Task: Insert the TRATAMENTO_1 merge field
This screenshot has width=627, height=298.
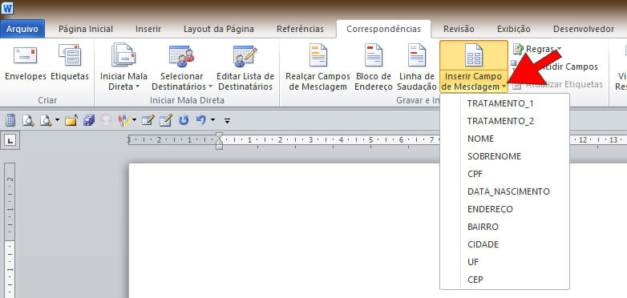Action: (x=504, y=103)
